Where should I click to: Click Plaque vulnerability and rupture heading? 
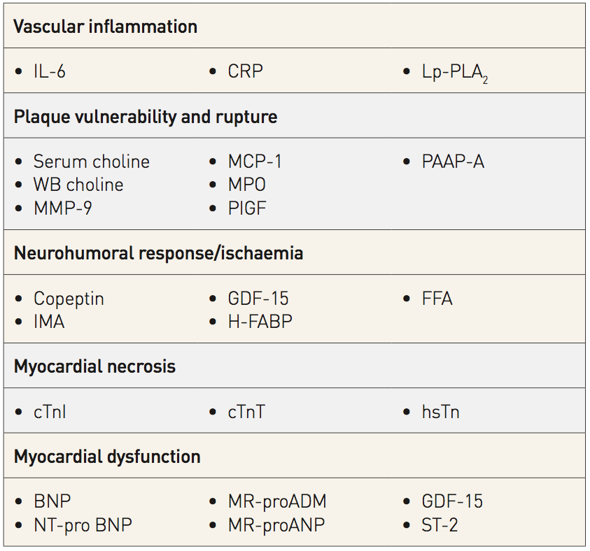tap(146, 117)
